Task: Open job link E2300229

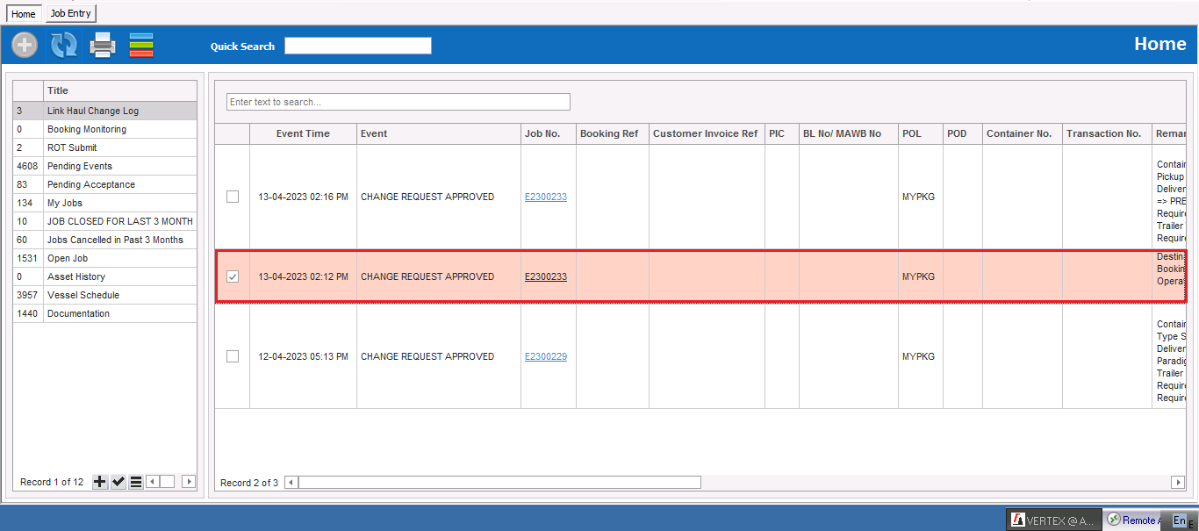Action: click(x=546, y=356)
